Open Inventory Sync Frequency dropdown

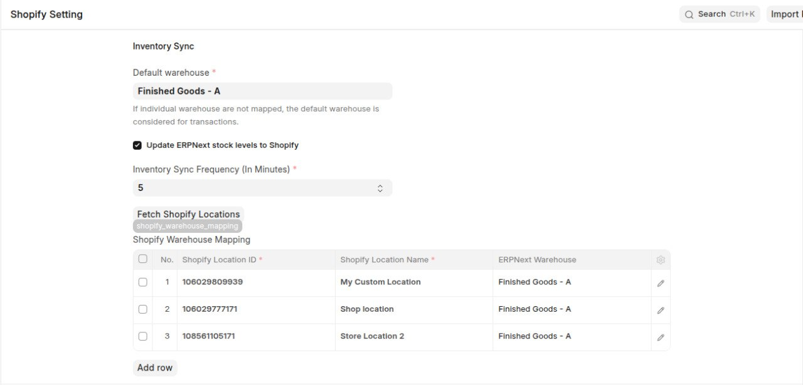[x=262, y=188]
